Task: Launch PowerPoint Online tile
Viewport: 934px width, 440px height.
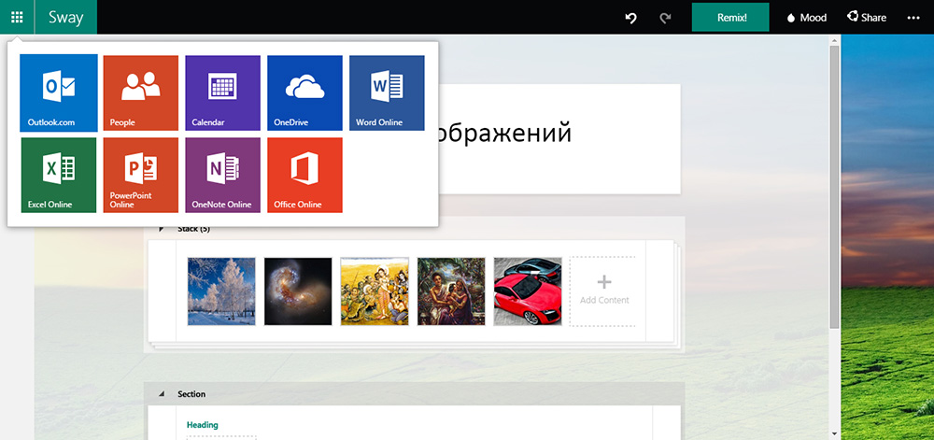Action: tap(141, 175)
